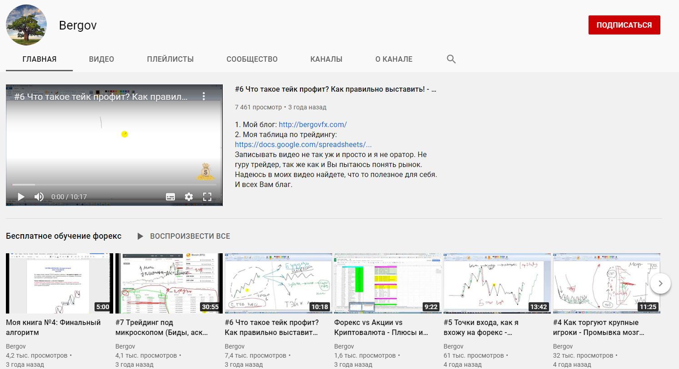The width and height of the screenshot is (679, 369).
Task: Open the three-dot menu on video player
Action: (x=204, y=96)
